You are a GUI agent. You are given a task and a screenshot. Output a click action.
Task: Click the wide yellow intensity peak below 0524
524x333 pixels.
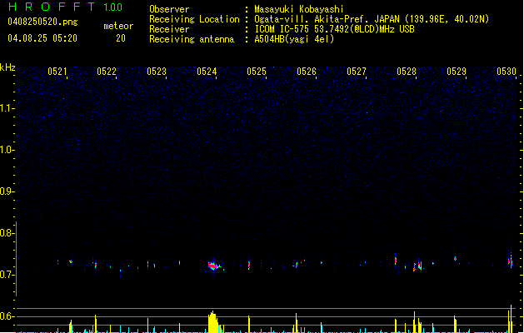coord(213,322)
